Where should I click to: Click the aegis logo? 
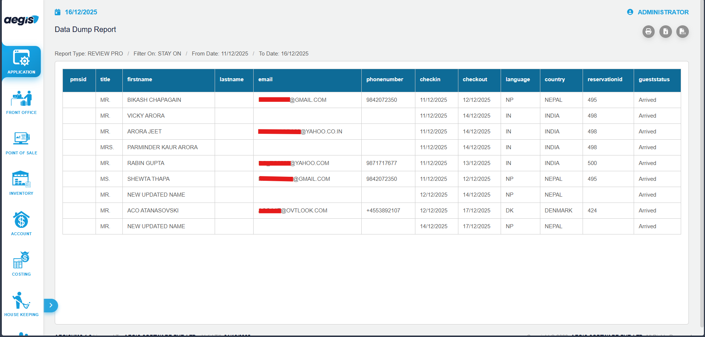tap(21, 20)
